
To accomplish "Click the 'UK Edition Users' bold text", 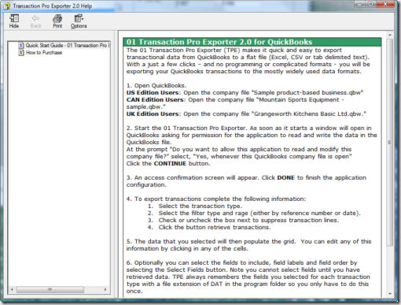I will pos(153,114).
